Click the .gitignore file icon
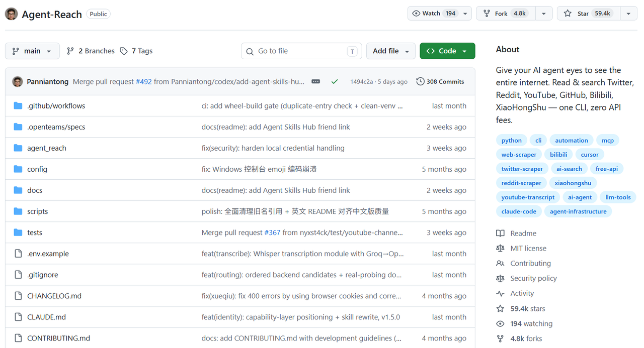Image resolution: width=644 pixels, height=348 pixels. 18,275
